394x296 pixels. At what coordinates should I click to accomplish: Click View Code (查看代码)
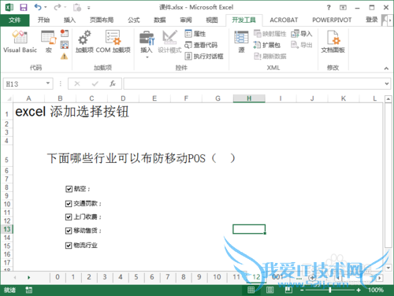pyautogui.click(x=201, y=45)
